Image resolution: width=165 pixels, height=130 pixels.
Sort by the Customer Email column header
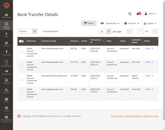[x=54, y=41]
